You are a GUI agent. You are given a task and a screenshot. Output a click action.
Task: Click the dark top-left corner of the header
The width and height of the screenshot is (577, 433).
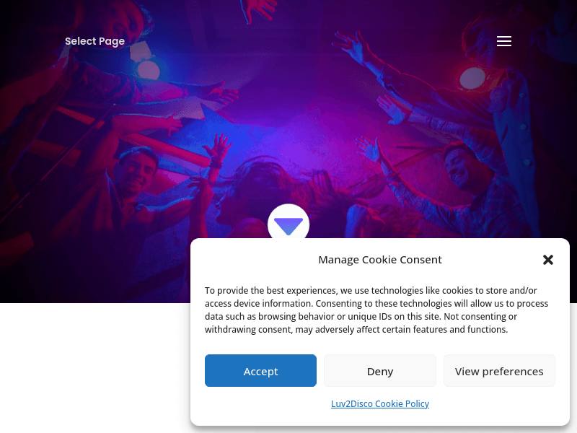tap(14, 14)
